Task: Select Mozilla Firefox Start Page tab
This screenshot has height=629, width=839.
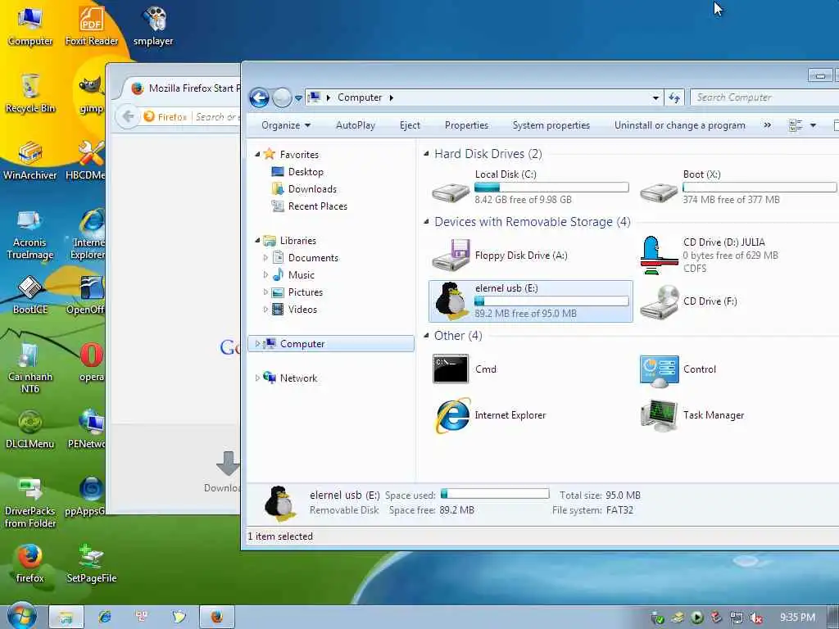Action: [x=182, y=88]
